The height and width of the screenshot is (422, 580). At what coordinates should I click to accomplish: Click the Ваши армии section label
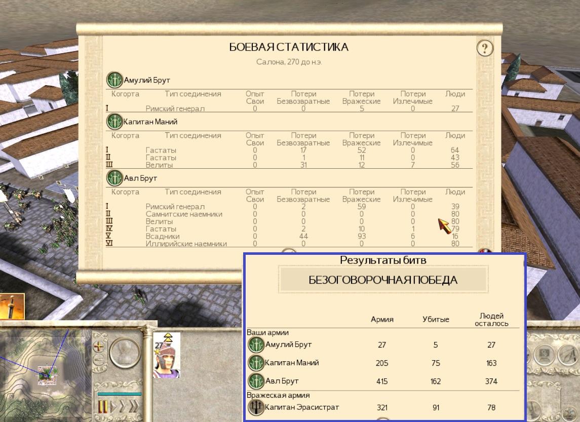[267, 332]
